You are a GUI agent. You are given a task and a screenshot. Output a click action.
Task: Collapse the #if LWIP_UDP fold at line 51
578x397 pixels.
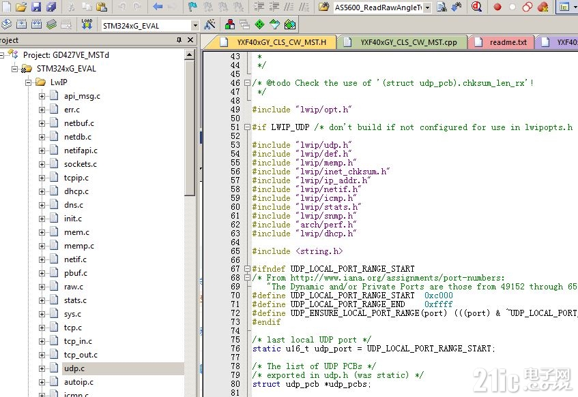247,127
